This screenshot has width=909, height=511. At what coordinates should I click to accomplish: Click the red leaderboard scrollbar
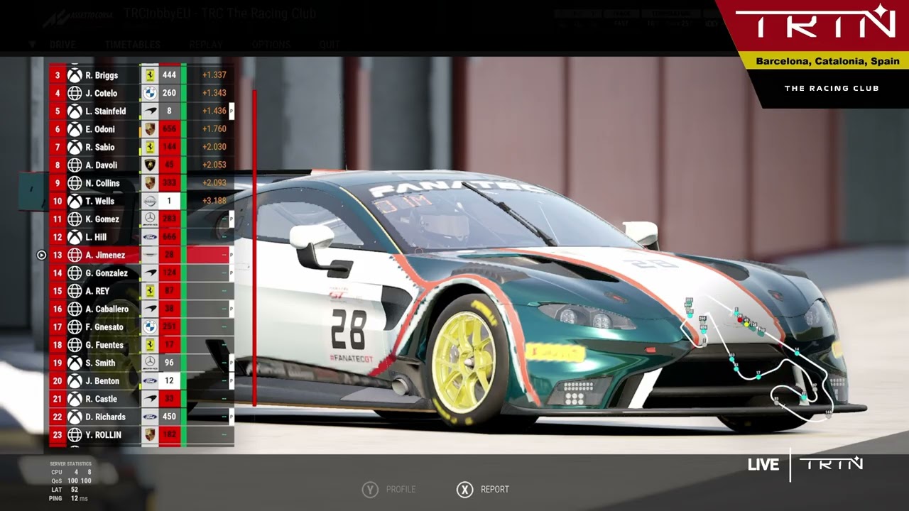click(x=254, y=248)
